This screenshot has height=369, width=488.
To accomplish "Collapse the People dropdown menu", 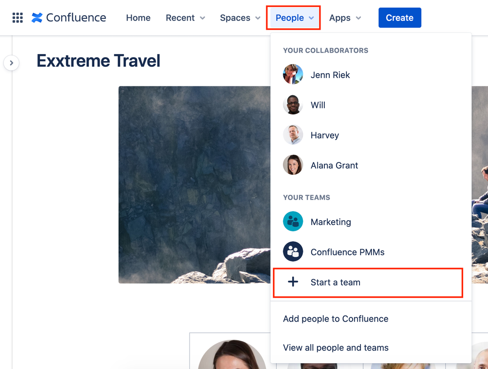I will click(294, 18).
